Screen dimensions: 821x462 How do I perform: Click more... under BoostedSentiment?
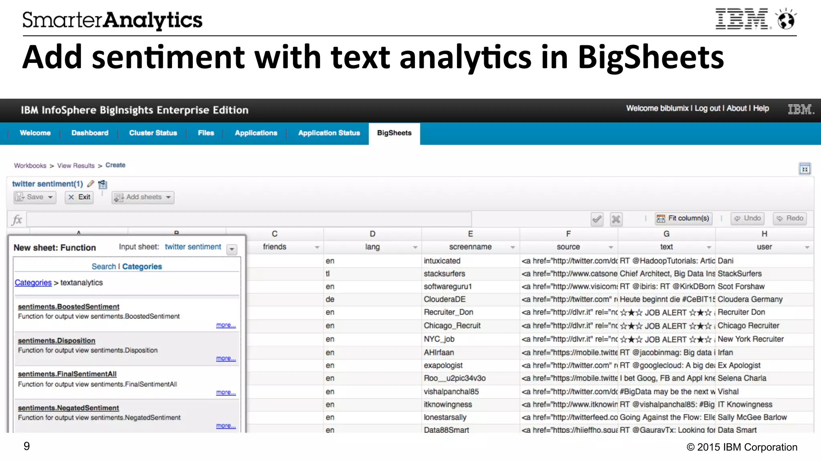coord(226,325)
